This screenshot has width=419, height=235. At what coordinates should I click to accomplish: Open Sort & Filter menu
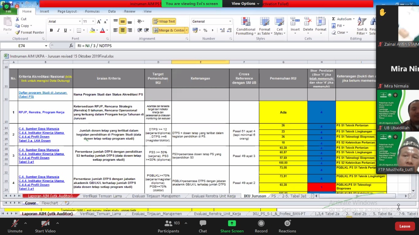click(362, 26)
